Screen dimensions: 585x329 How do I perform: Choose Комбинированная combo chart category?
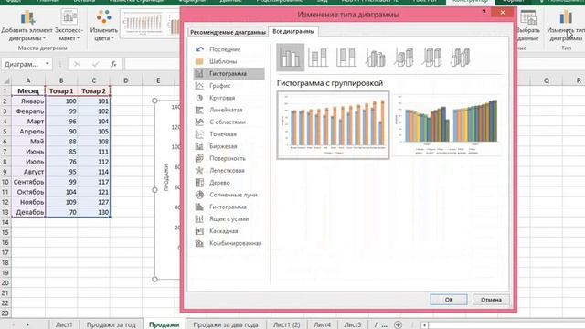click(229, 243)
